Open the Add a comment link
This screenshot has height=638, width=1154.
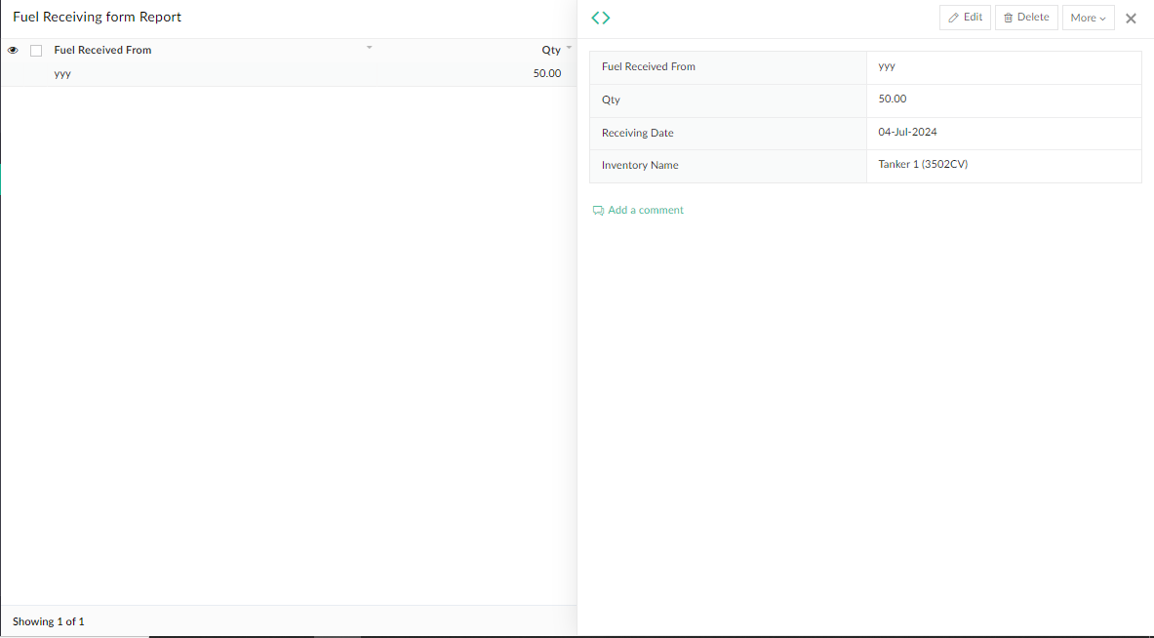point(646,210)
